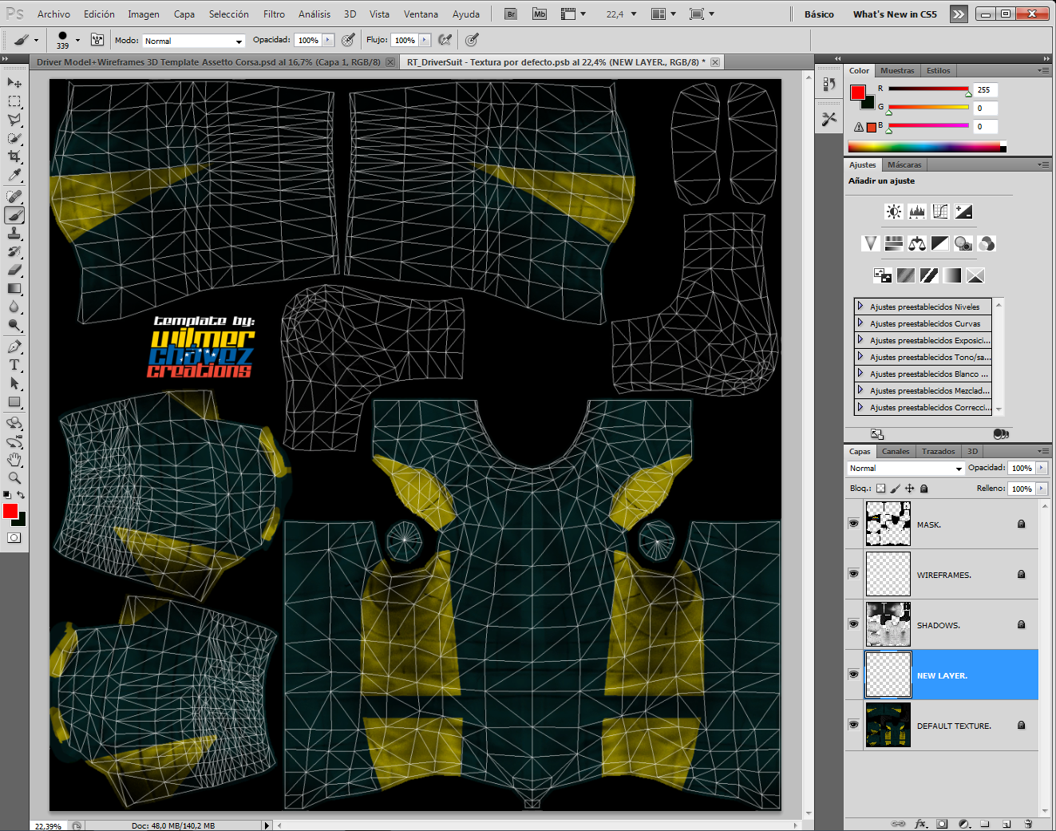Add a Brightness/Contrast adjustment
Screen dimensions: 1056x831
click(894, 212)
